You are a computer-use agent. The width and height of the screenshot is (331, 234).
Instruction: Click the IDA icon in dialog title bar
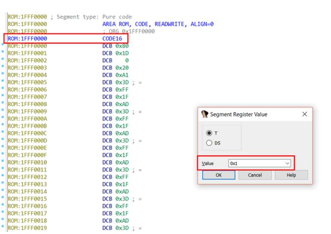(204, 114)
